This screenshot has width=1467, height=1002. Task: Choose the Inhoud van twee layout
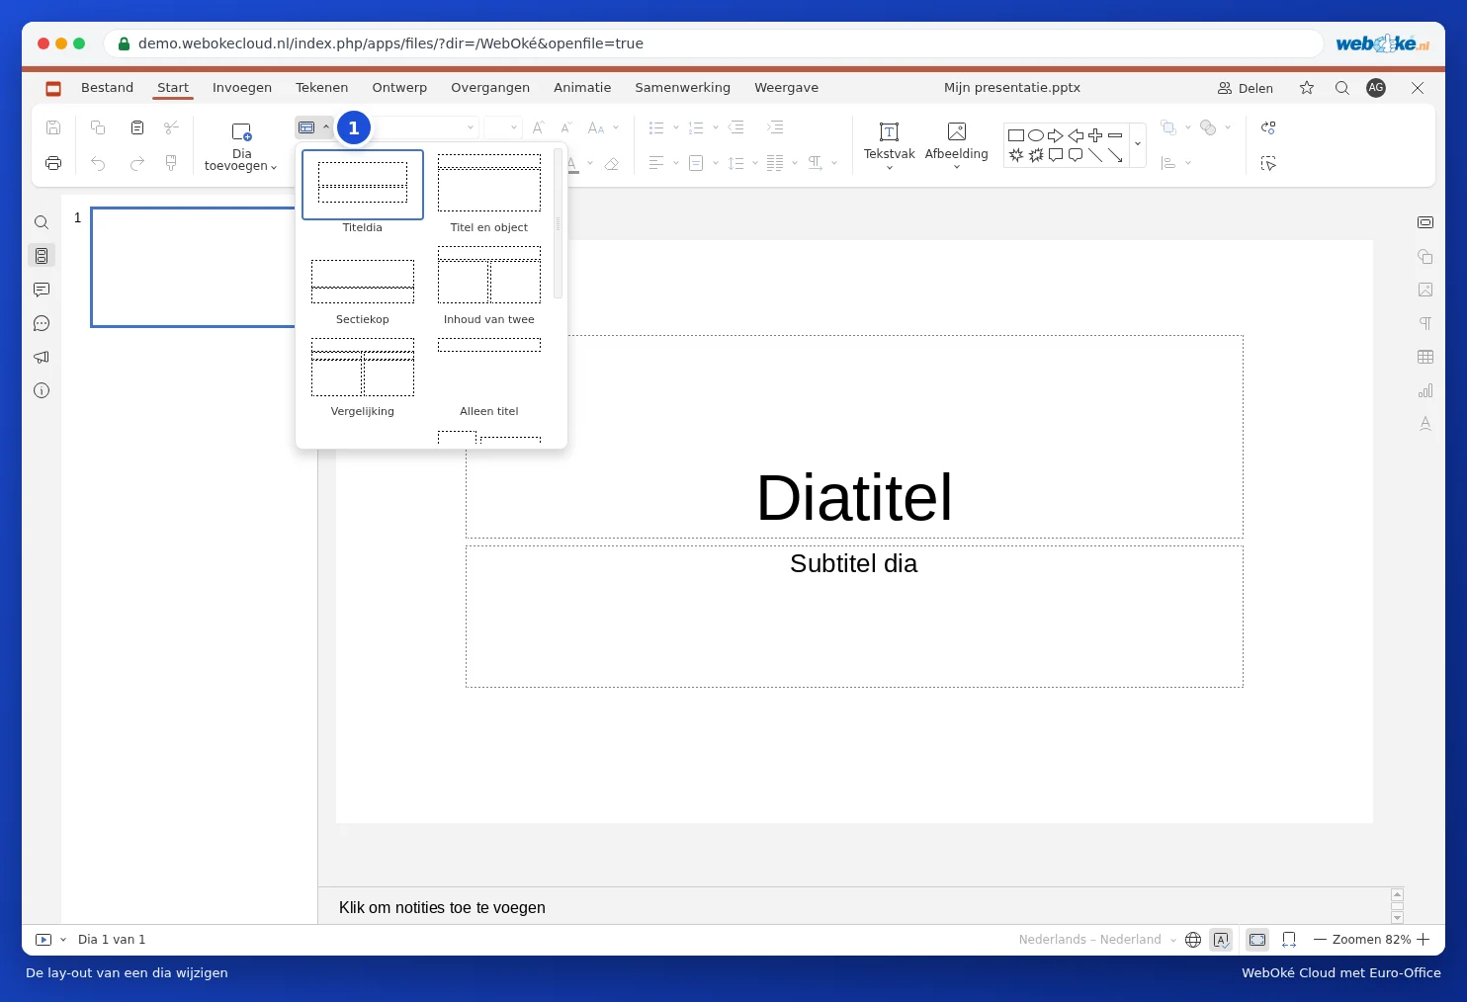(489, 286)
